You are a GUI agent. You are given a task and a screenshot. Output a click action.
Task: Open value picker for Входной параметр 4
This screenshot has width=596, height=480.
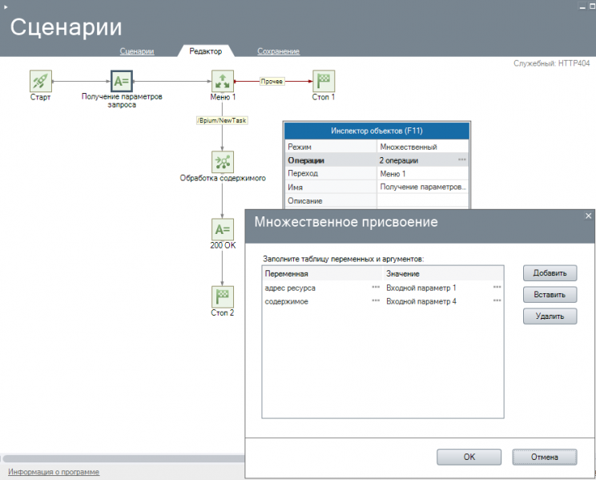[497, 301]
